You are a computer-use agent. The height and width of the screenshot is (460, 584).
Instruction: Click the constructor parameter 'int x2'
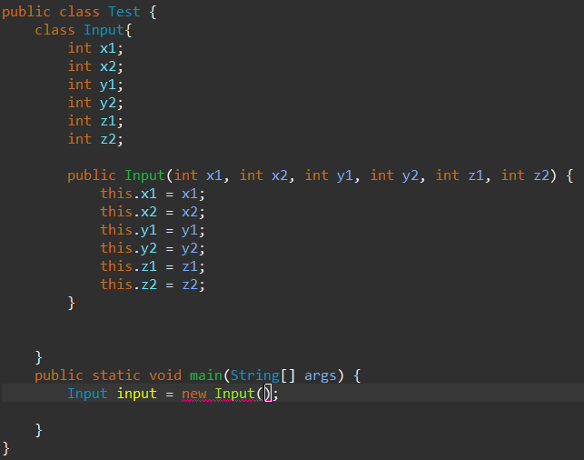pyautogui.click(x=263, y=175)
